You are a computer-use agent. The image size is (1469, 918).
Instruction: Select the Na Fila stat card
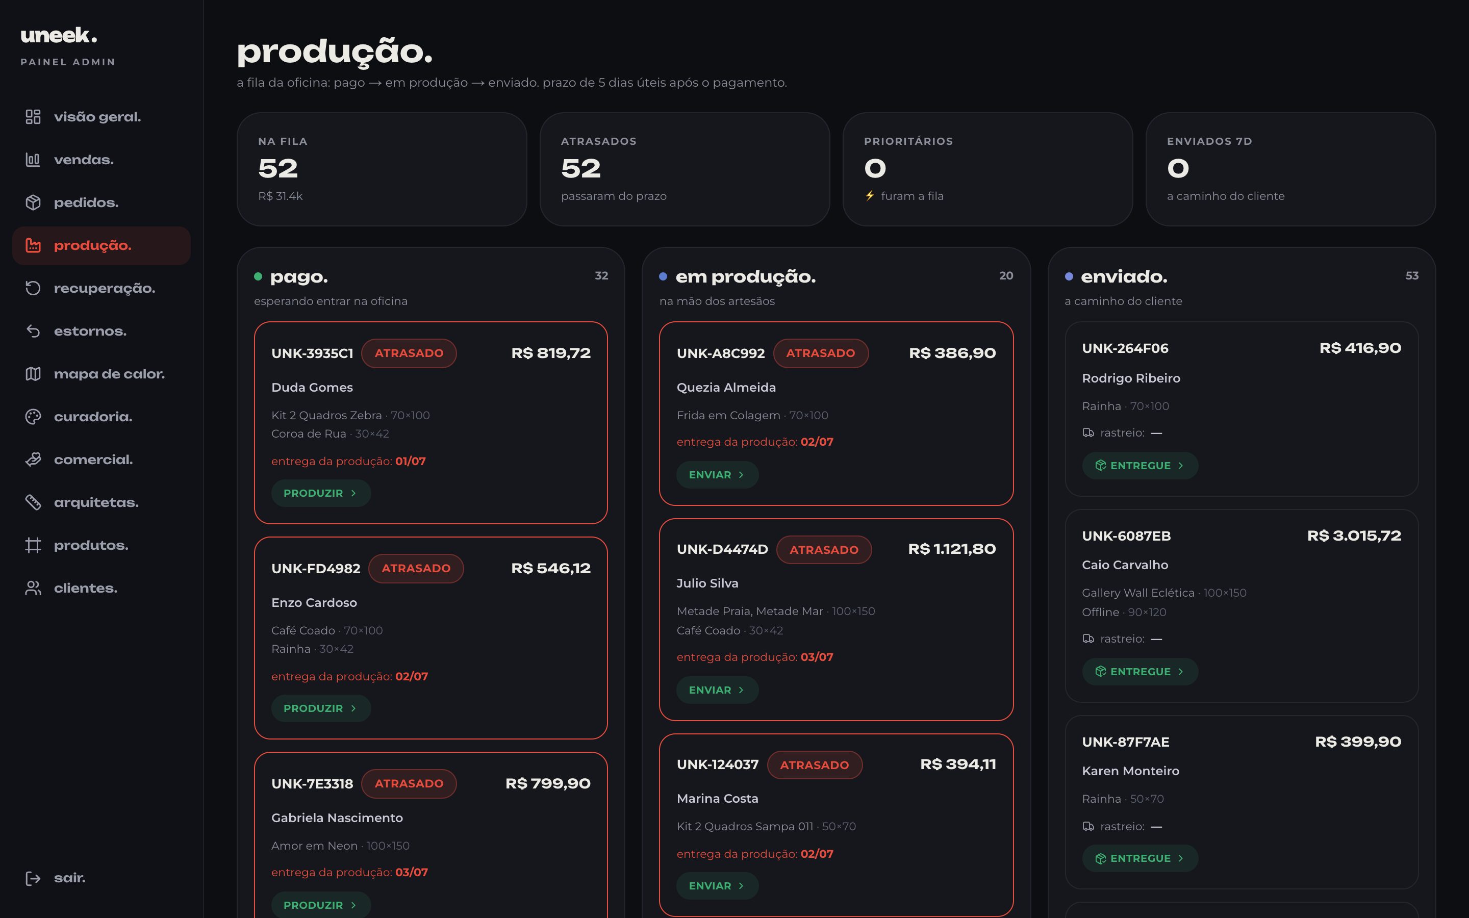click(x=382, y=169)
